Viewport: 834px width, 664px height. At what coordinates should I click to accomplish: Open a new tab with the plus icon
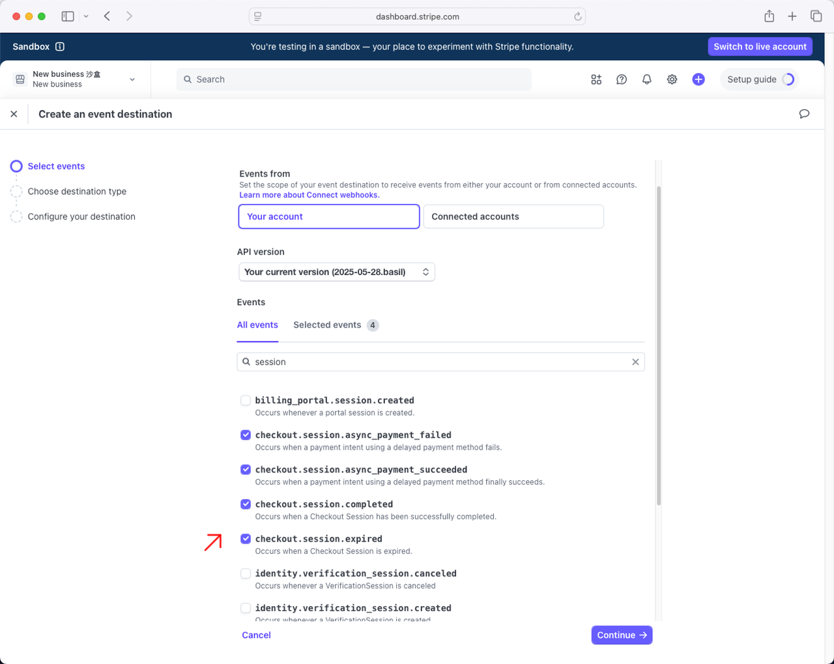click(792, 16)
